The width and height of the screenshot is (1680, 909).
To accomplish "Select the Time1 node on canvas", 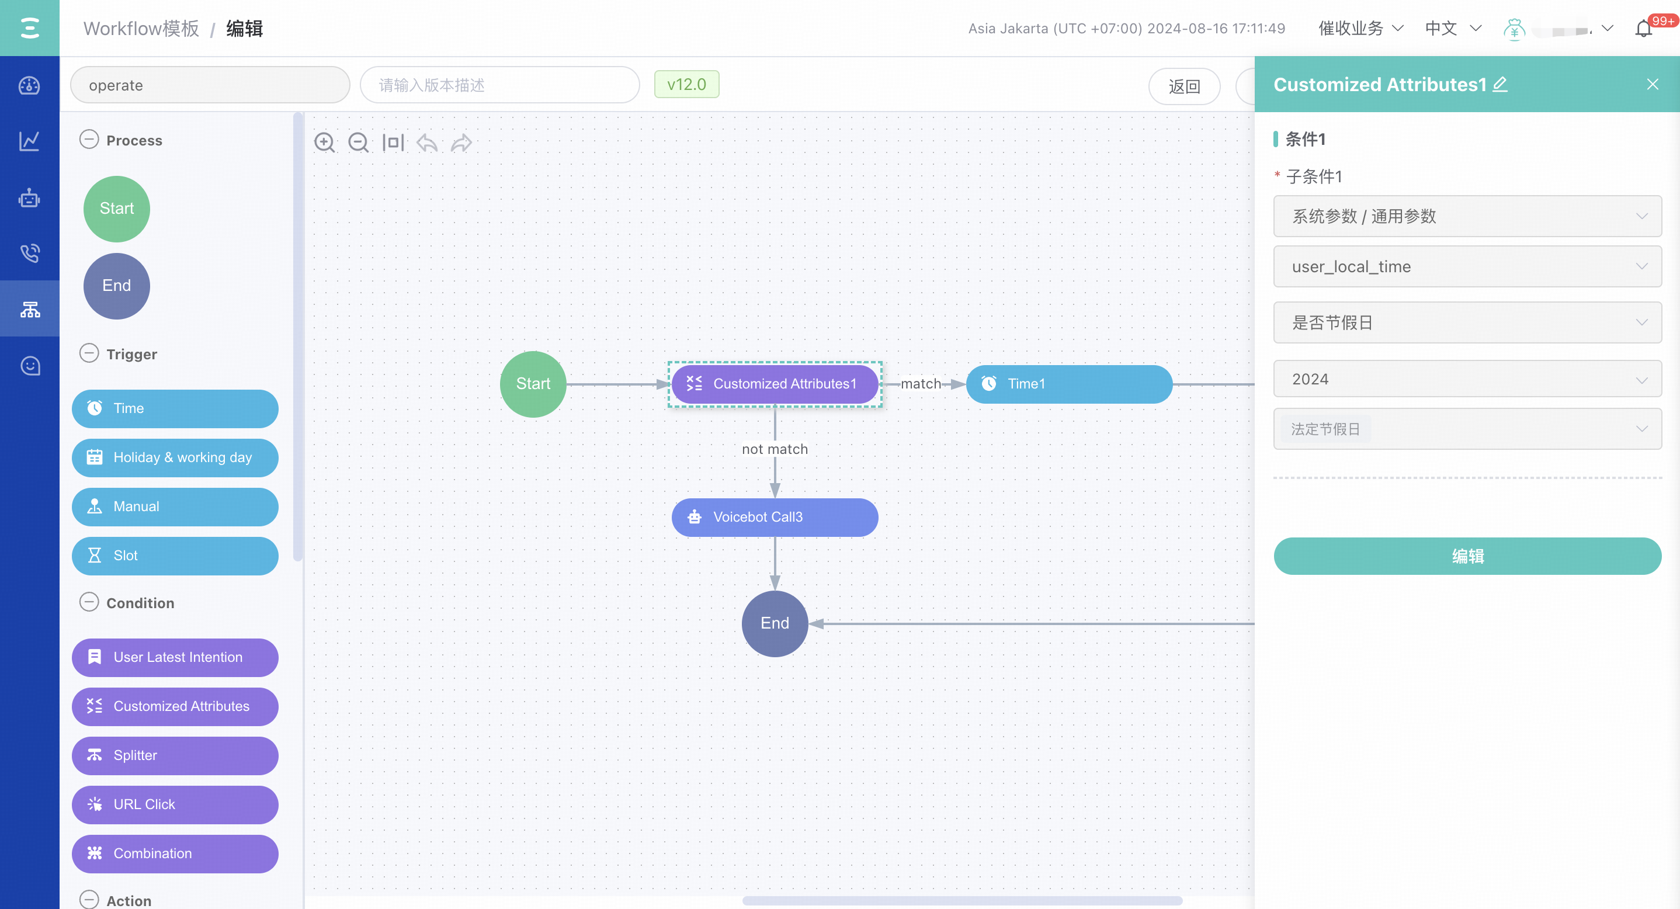I will (1069, 384).
